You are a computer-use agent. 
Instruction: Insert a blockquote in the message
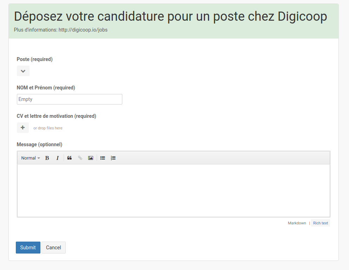[x=70, y=158]
